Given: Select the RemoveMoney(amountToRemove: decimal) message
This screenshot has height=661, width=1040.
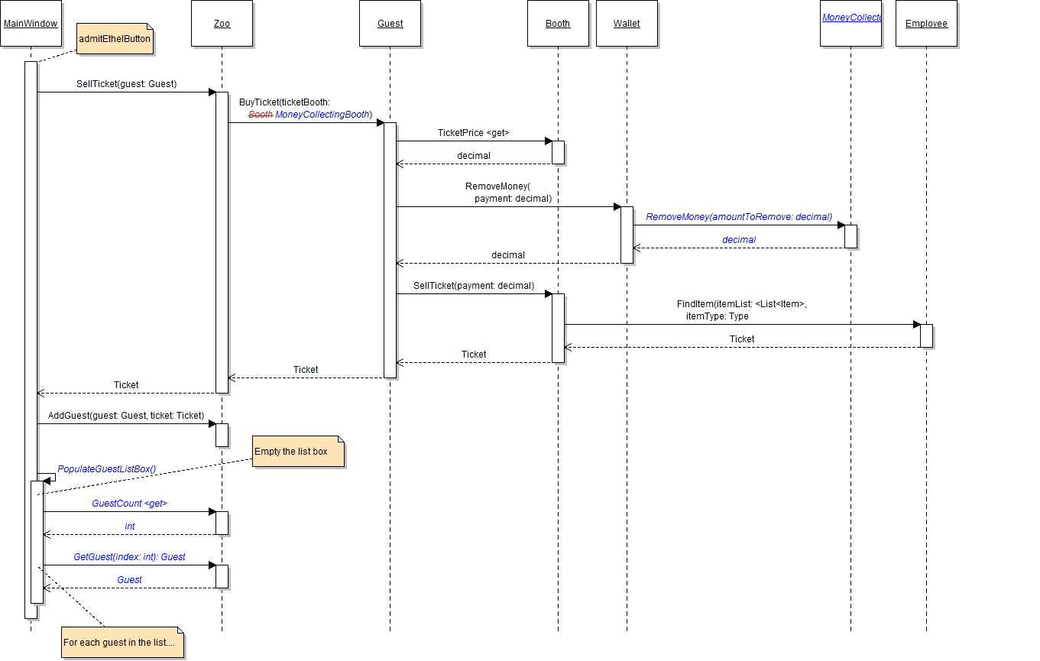Looking at the screenshot, I should point(739,217).
